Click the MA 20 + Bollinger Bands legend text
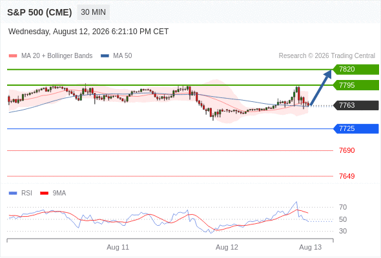This screenshot has height=258, width=381. tap(57, 56)
